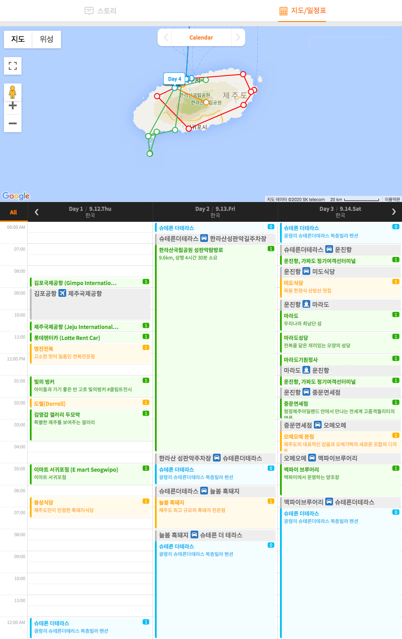Switch to the 지도/일정표 tab
The width and height of the screenshot is (402, 639).
pos(302,12)
